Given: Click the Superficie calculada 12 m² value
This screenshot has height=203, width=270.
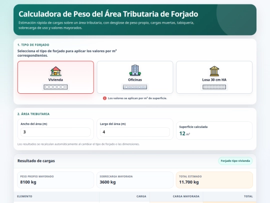Looking at the screenshot, I should tap(184, 134).
